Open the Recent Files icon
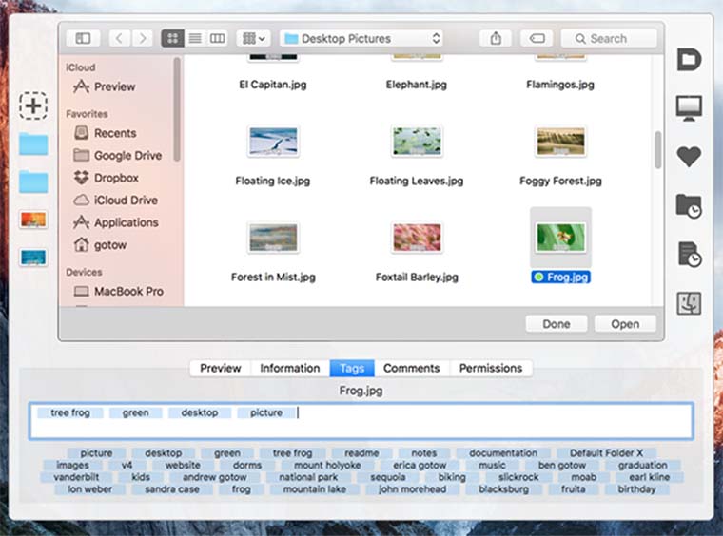Image resolution: width=723 pixels, height=536 pixels. pyautogui.click(x=690, y=254)
